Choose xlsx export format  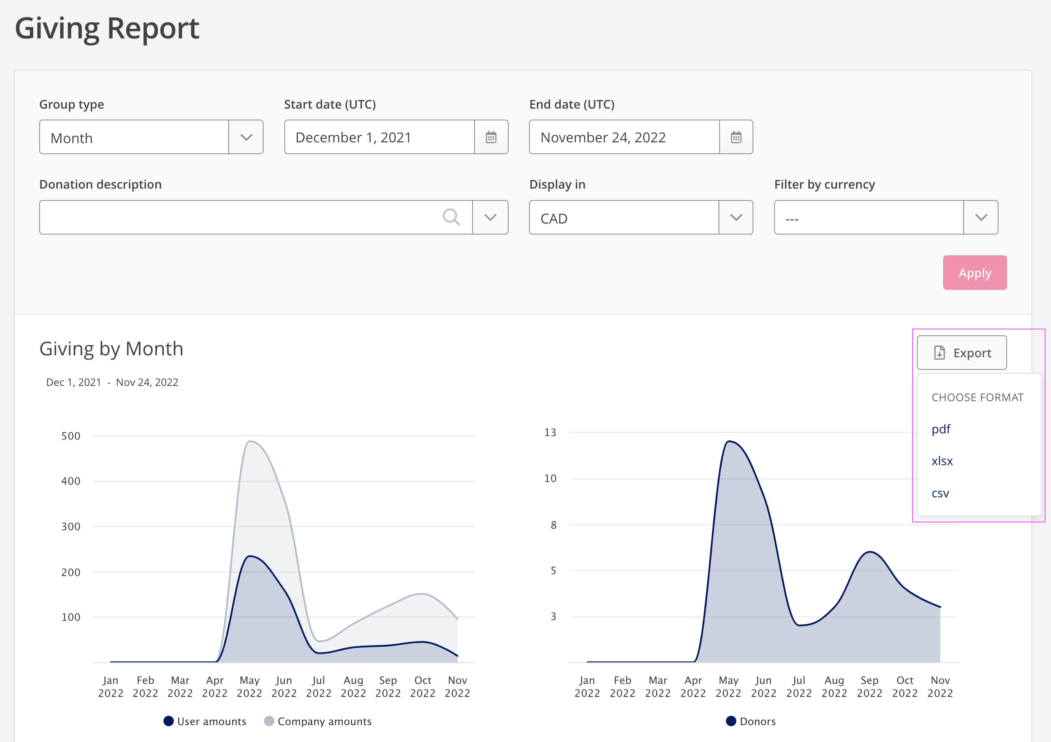pyautogui.click(x=942, y=461)
